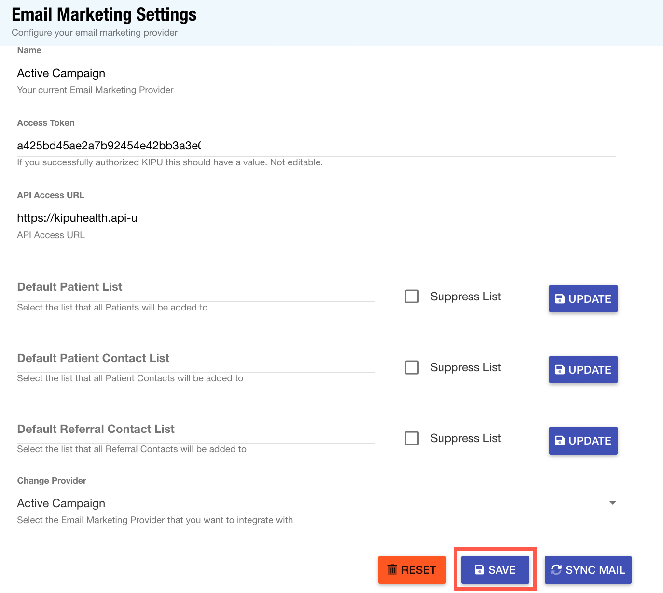Click the Name field showing Active Campaign
The image size is (663, 593).
click(316, 73)
